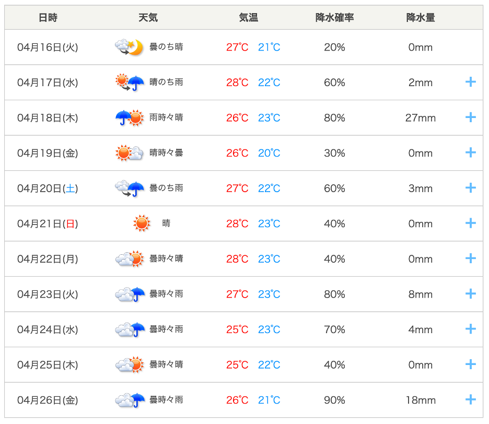489x424 pixels.
Task: Click the cloud-and-umbrella icon for 04月26日
Action: click(130, 400)
